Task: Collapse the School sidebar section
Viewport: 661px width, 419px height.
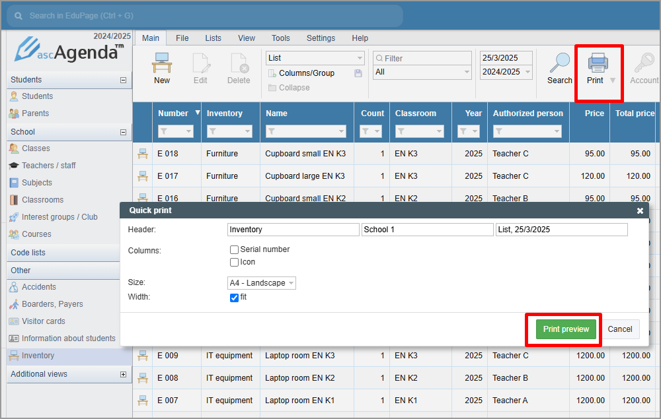Action: point(123,132)
